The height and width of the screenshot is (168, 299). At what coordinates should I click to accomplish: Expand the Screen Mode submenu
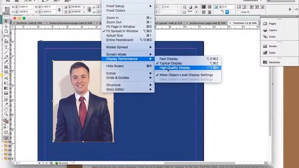[x=128, y=54]
